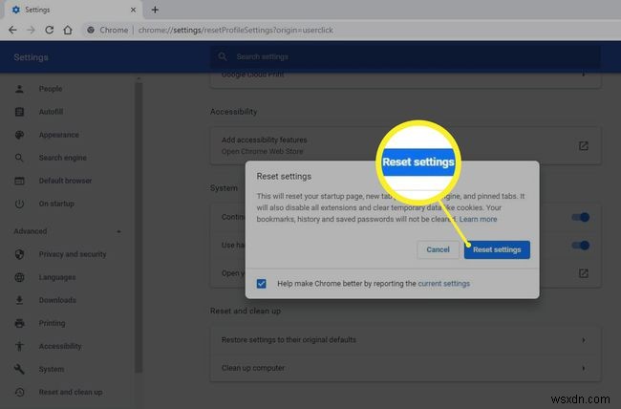Toggle the second System switch
This screenshot has height=409, width=621.
click(x=581, y=246)
